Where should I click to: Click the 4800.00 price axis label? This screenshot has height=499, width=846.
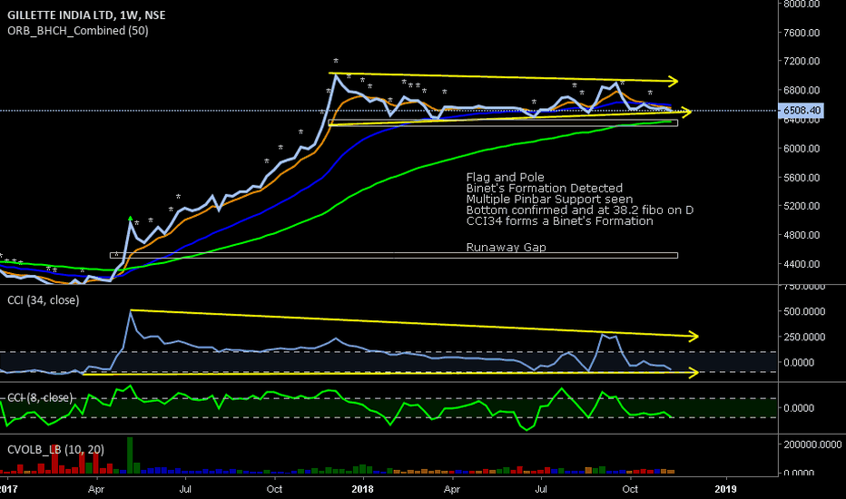(x=802, y=235)
